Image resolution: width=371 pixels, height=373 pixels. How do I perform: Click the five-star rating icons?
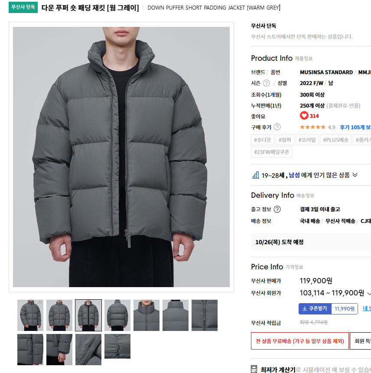pyautogui.click(x=312, y=127)
